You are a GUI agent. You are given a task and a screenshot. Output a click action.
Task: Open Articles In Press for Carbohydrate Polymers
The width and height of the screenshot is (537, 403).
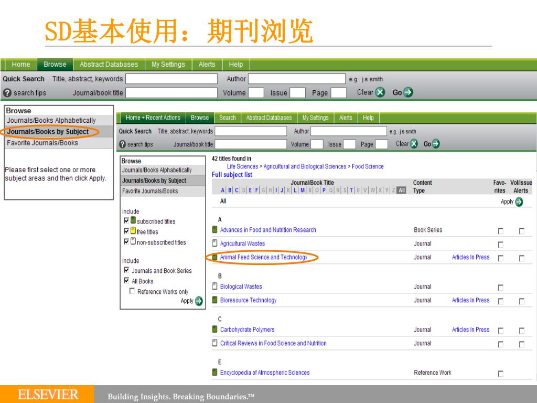(470, 330)
